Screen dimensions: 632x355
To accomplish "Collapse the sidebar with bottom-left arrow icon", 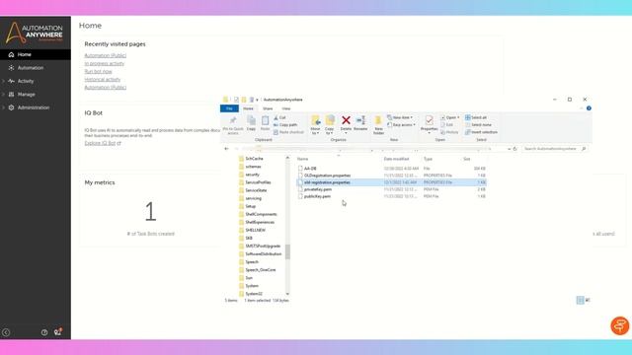I will (x=6, y=332).
